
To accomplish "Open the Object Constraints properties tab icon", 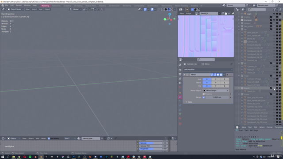I will tap(180, 110).
